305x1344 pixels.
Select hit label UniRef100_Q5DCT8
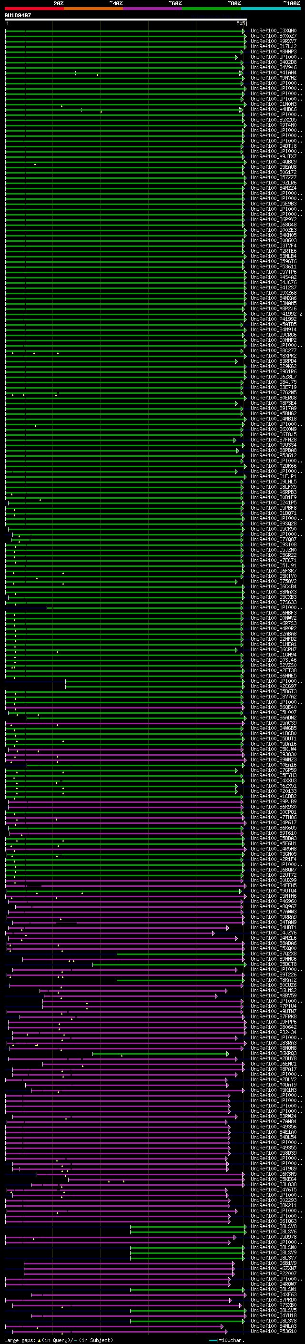pyautogui.click(x=274, y=964)
